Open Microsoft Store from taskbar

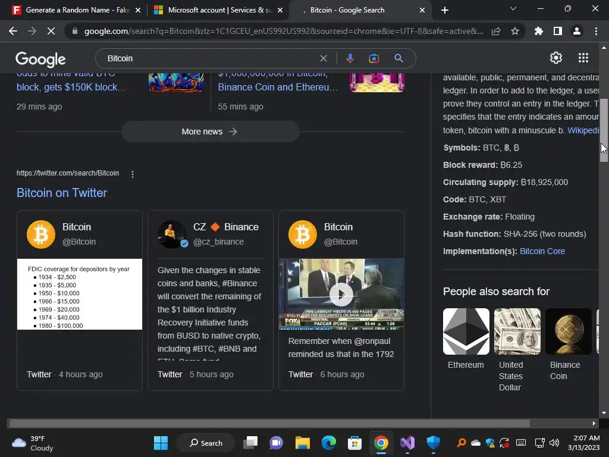click(354, 443)
